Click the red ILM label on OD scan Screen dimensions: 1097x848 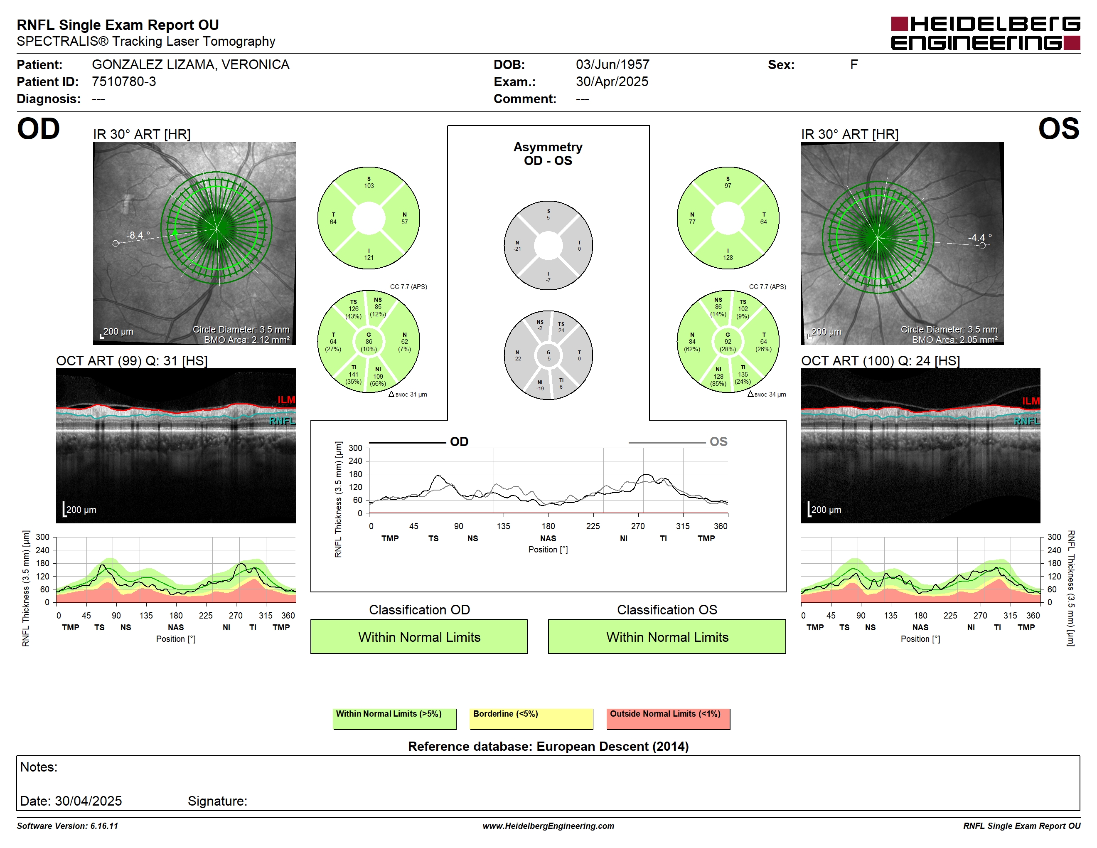286,400
